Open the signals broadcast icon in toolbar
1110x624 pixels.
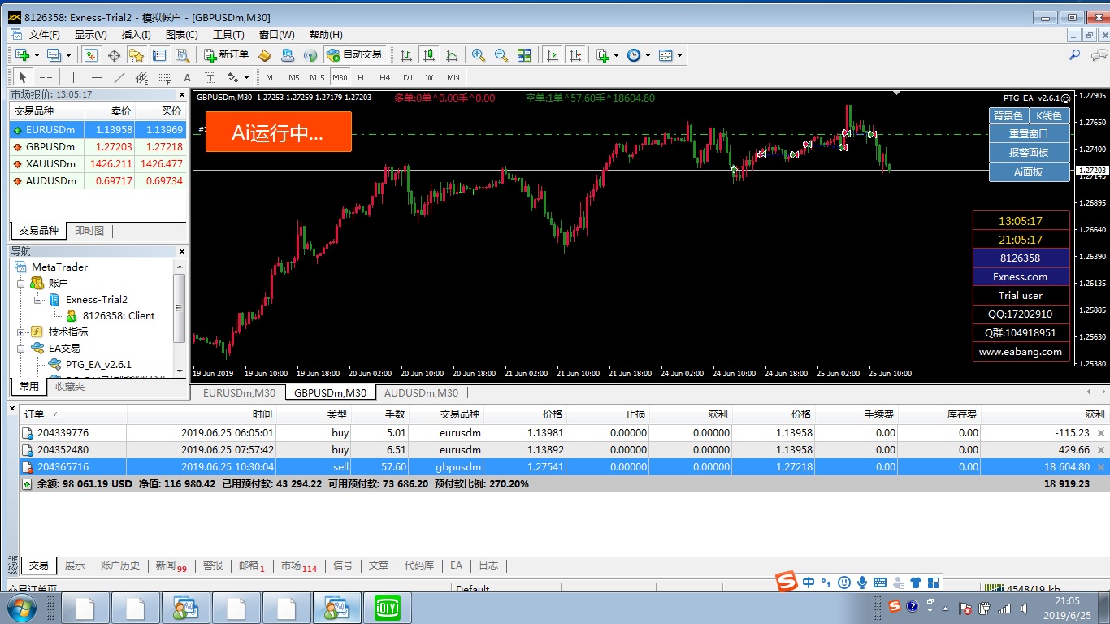point(310,55)
